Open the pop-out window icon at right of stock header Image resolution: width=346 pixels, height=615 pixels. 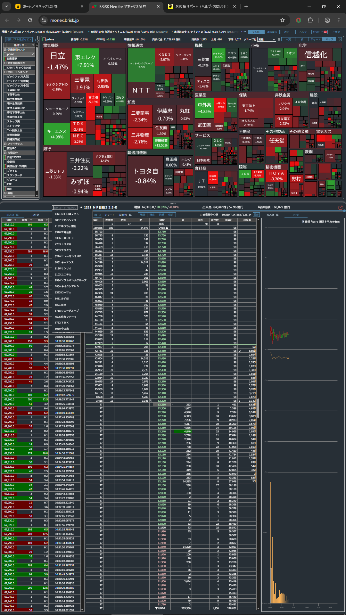[x=340, y=208]
